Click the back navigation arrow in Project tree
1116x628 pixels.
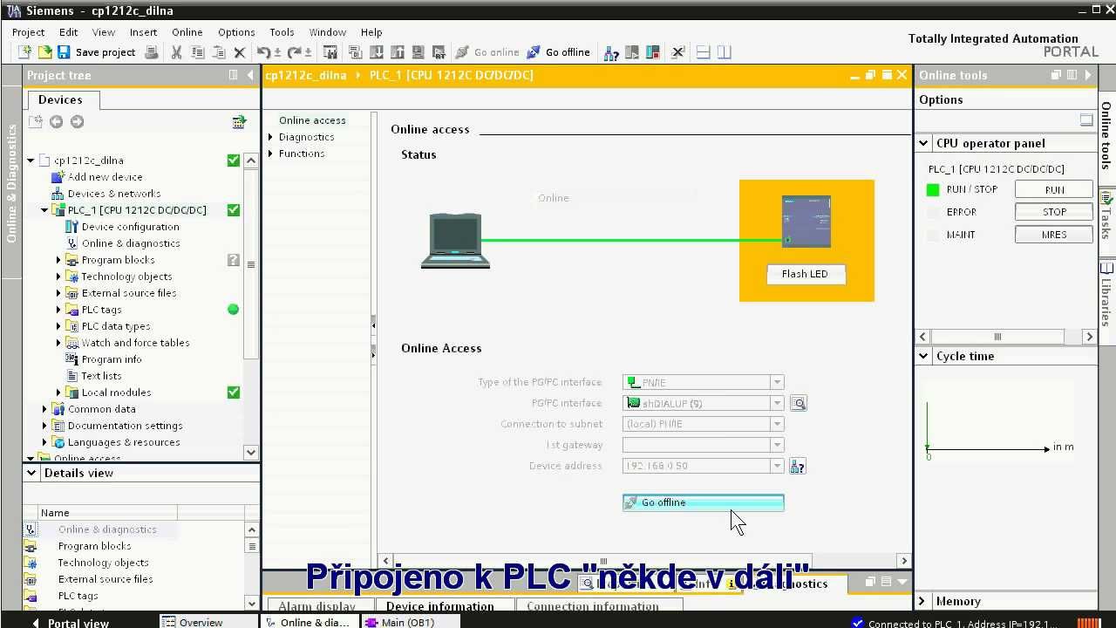click(x=56, y=122)
